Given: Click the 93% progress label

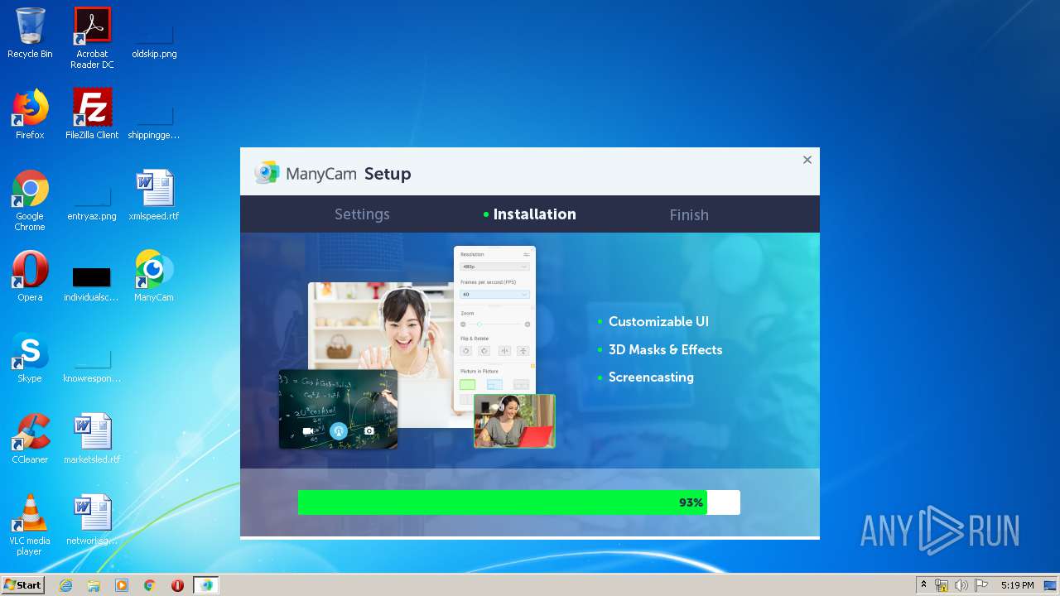Looking at the screenshot, I should 691,502.
